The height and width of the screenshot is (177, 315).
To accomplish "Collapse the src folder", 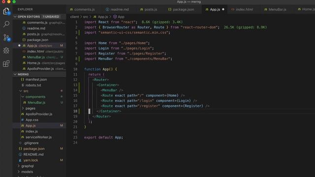I will click(x=21, y=91).
